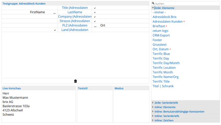Image resolution: width=221 pixels, height=125 pixels.
Task: Click the line break symbol after Strasse
Action: coord(95,21)
